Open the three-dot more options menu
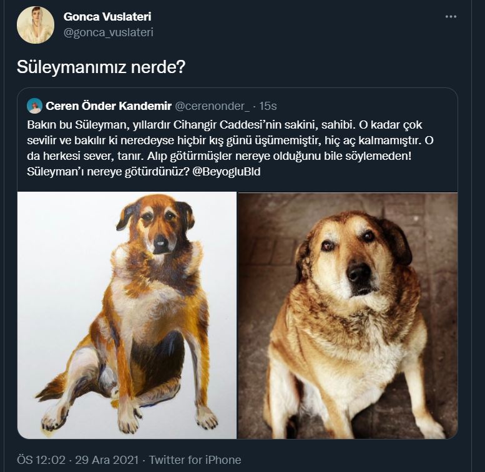485x472 pixels. [x=451, y=17]
